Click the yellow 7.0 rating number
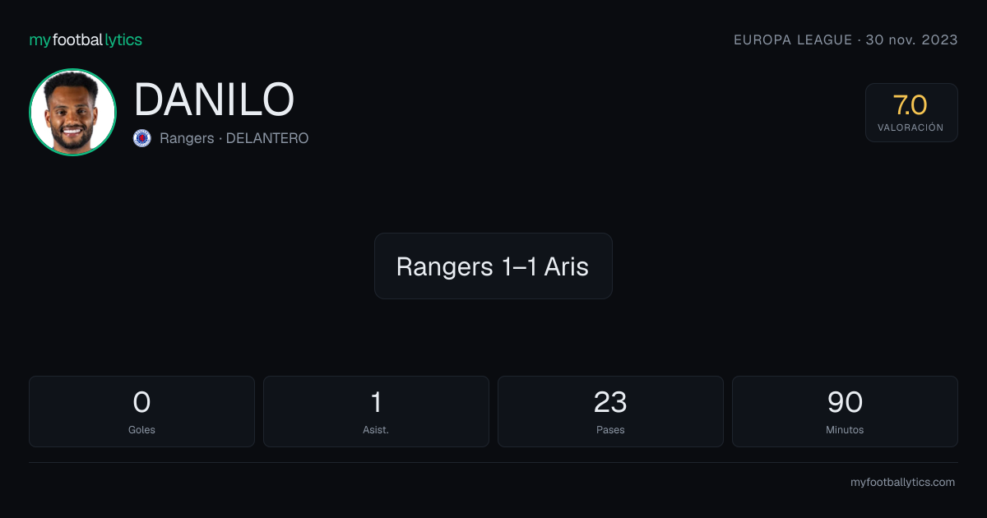 click(911, 104)
